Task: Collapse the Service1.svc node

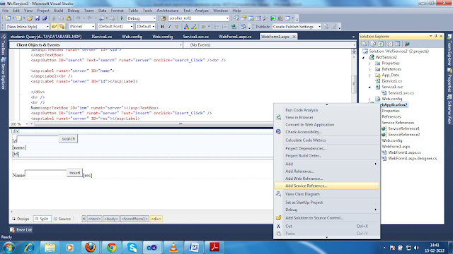Action: 369,87
